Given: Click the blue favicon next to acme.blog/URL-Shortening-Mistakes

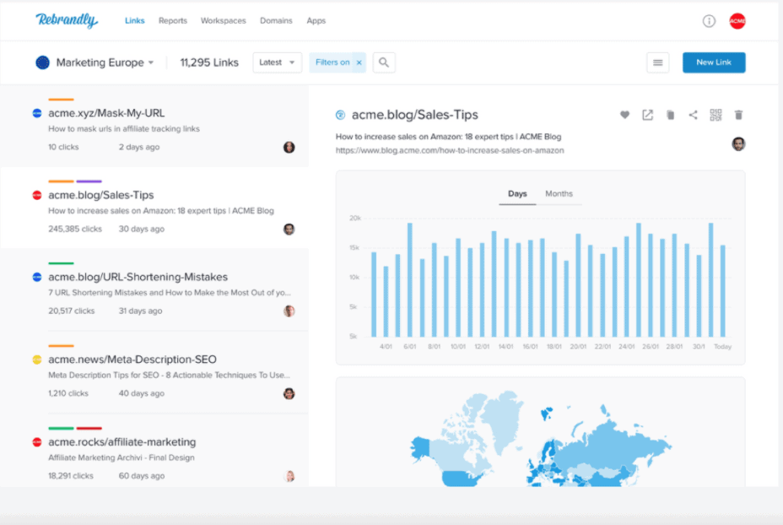Looking at the screenshot, I should (37, 277).
